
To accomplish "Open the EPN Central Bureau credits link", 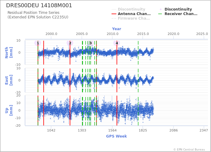I will 189,150.
